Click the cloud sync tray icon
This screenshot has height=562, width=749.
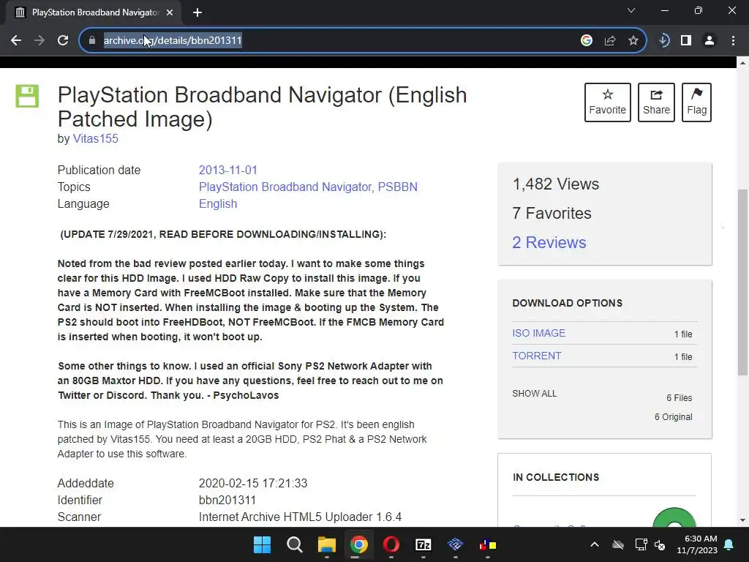(618, 544)
